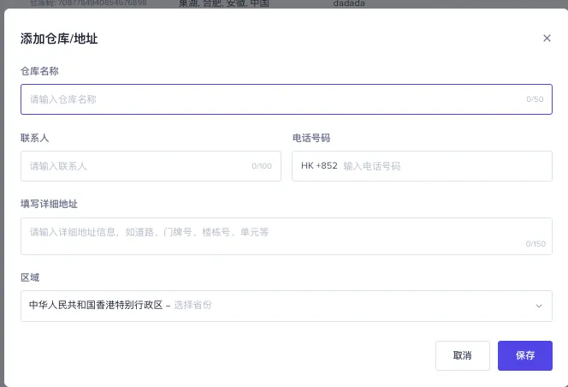Click the 填写详细地址 field label
Viewport: 568px width, 387px height.
50,204
